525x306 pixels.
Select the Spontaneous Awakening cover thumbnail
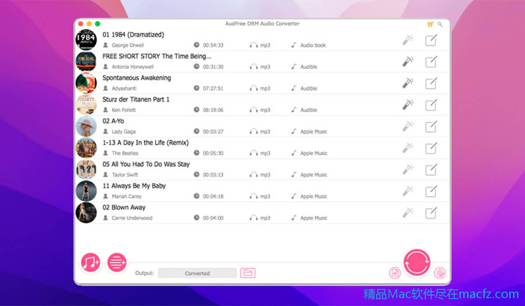point(86,83)
